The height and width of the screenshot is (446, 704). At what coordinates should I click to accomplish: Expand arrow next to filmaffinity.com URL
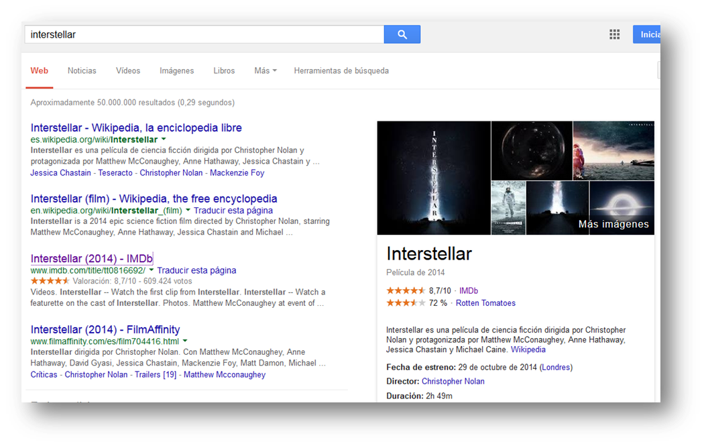click(185, 341)
